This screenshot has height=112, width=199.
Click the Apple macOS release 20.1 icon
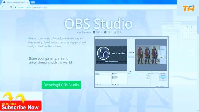tap(105, 32)
